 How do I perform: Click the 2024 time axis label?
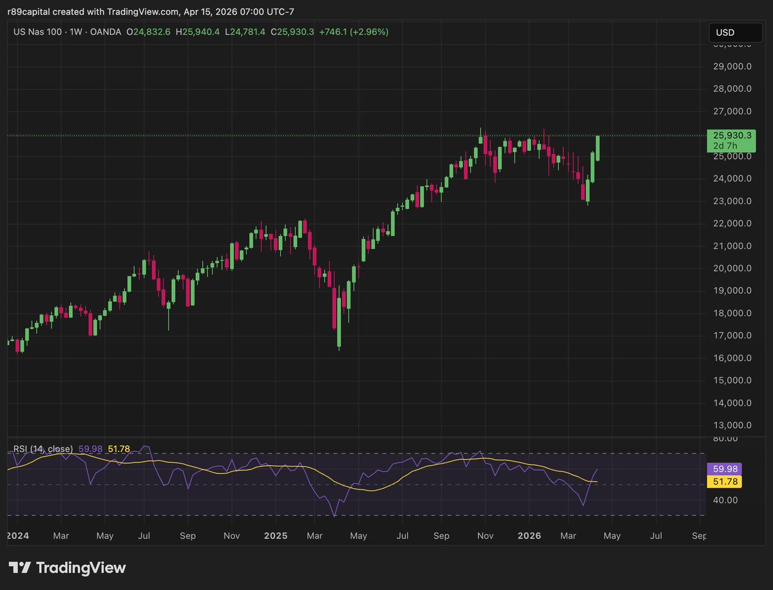click(17, 536)
